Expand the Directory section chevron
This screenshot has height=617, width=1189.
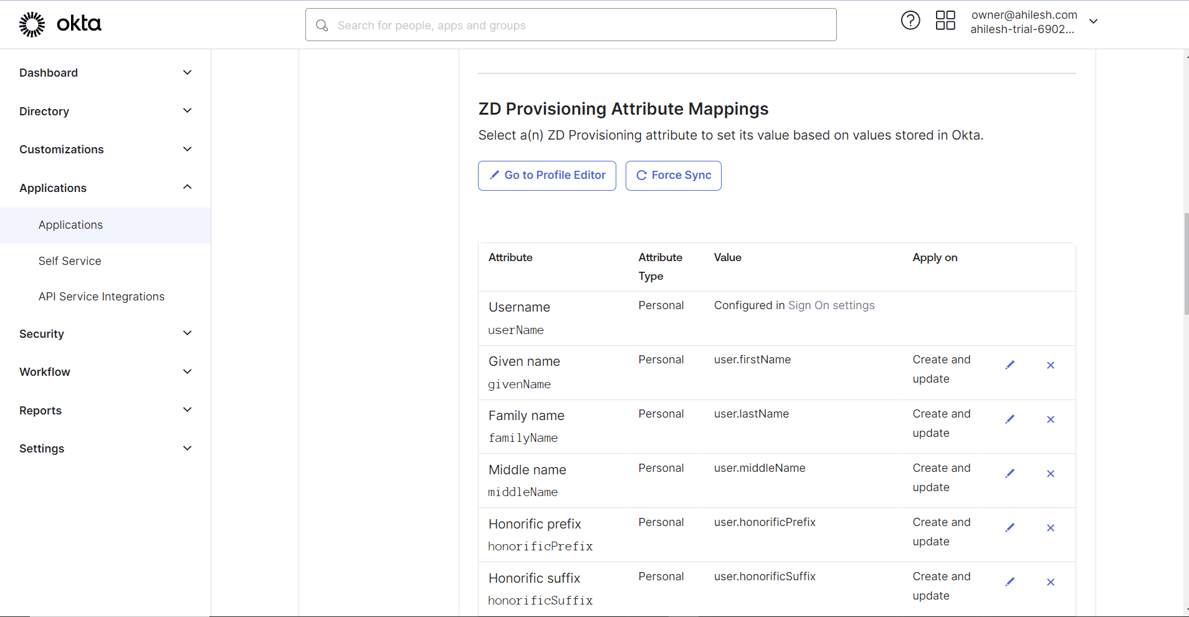point(187,111)
